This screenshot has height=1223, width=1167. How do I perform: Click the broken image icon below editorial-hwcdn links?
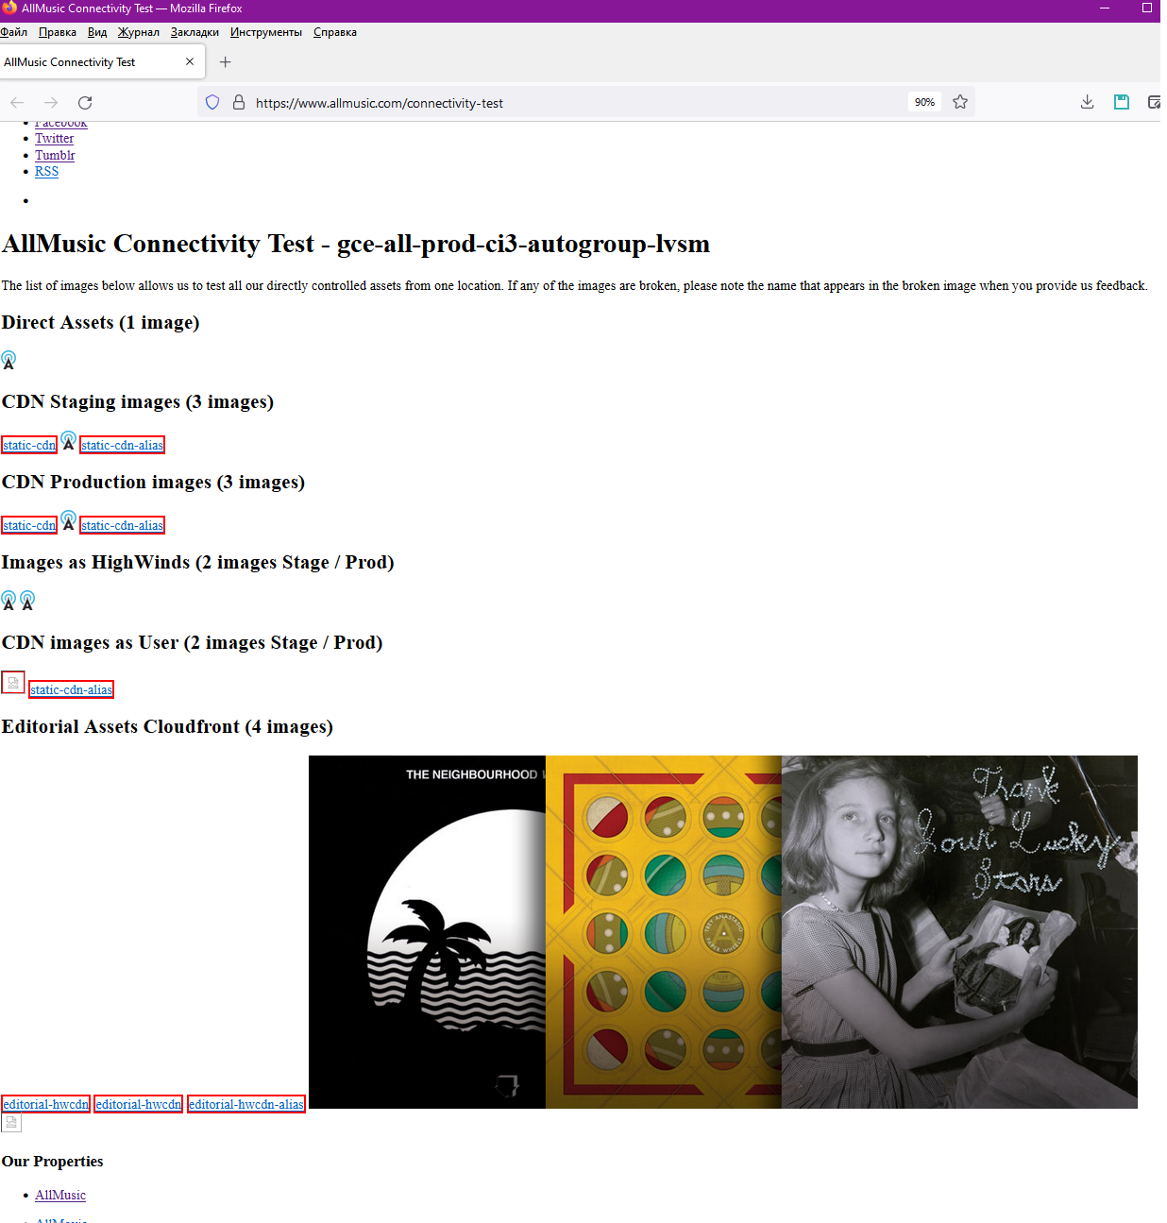pyautogui.click(x=11, y=1123)
